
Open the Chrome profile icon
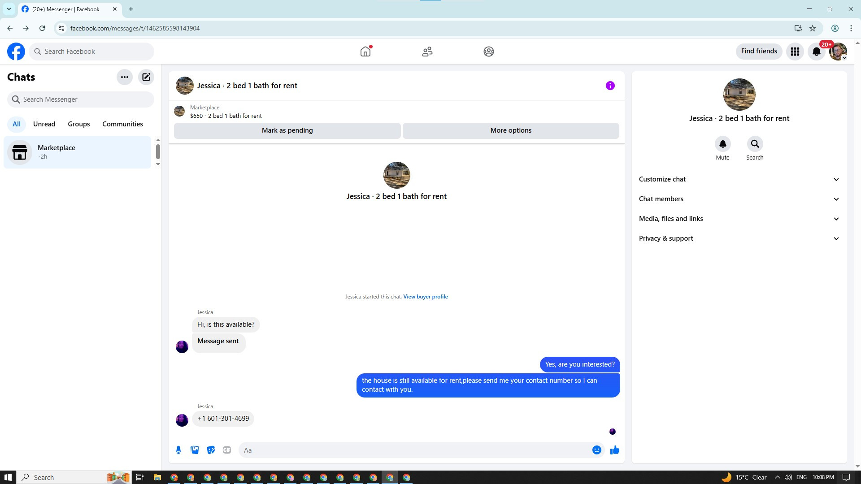coord(835,28)
